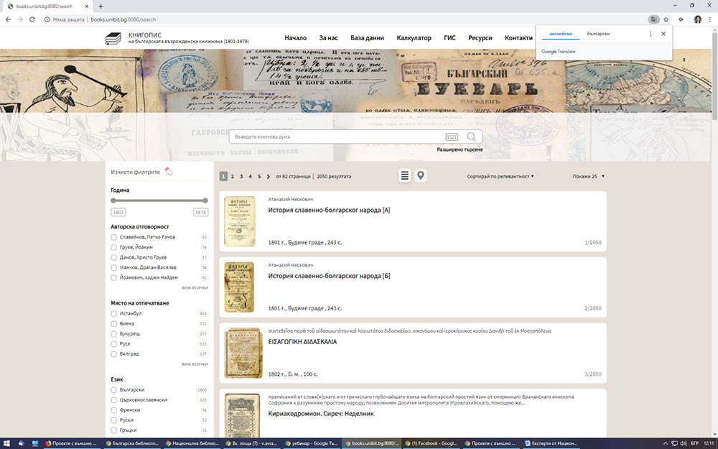Screen dimensions: 718x449
Task: Open the За нас menu item
Action: tap(328, 38)
